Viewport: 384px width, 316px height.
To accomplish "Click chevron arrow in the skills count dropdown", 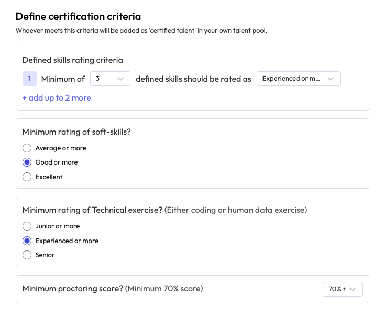I will pyautogui.click(x=120, y=79).
